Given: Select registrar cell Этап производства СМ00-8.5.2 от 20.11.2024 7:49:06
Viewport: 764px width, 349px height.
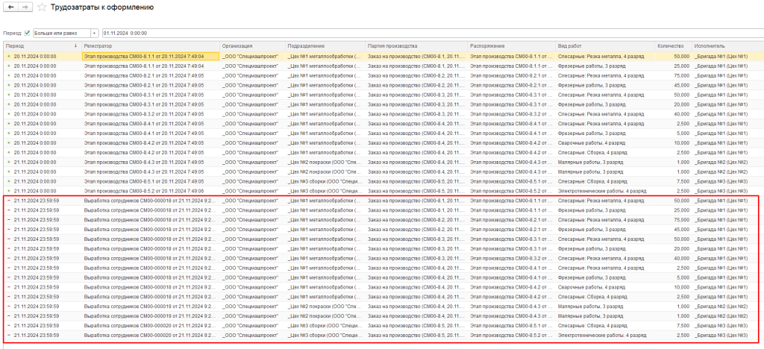Looking at the screenshot, I should [150, 191].
